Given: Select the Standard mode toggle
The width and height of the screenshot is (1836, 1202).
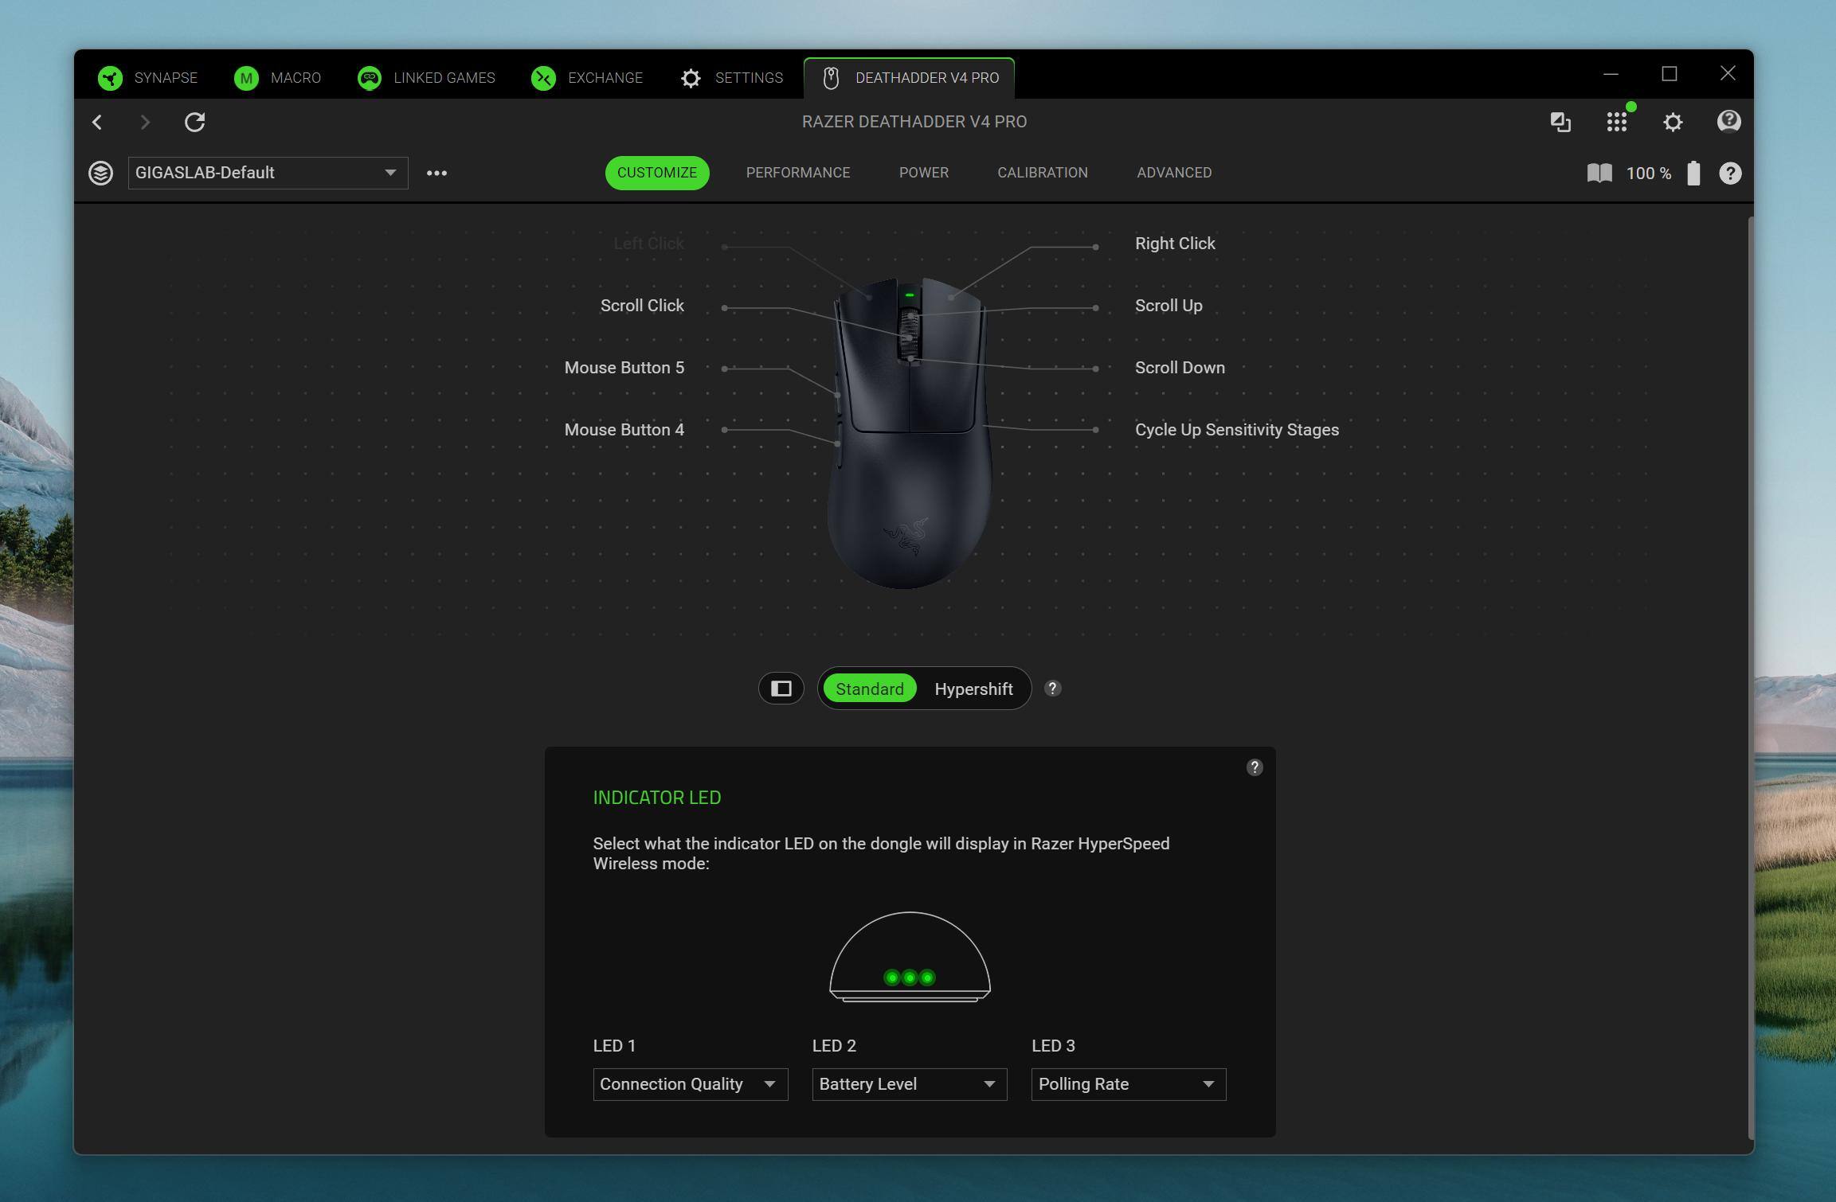Looking at the screenshot, I should click(x=869, y=689).
